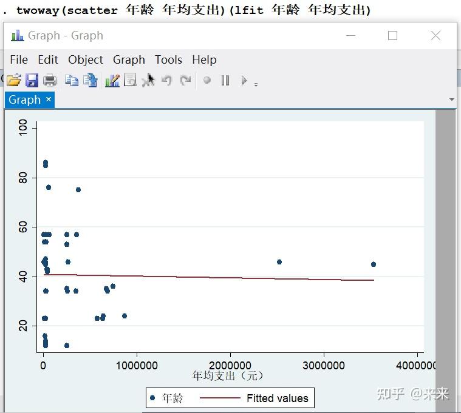Open the Help menu
This screenshot has height=413, width=461.
204,60
